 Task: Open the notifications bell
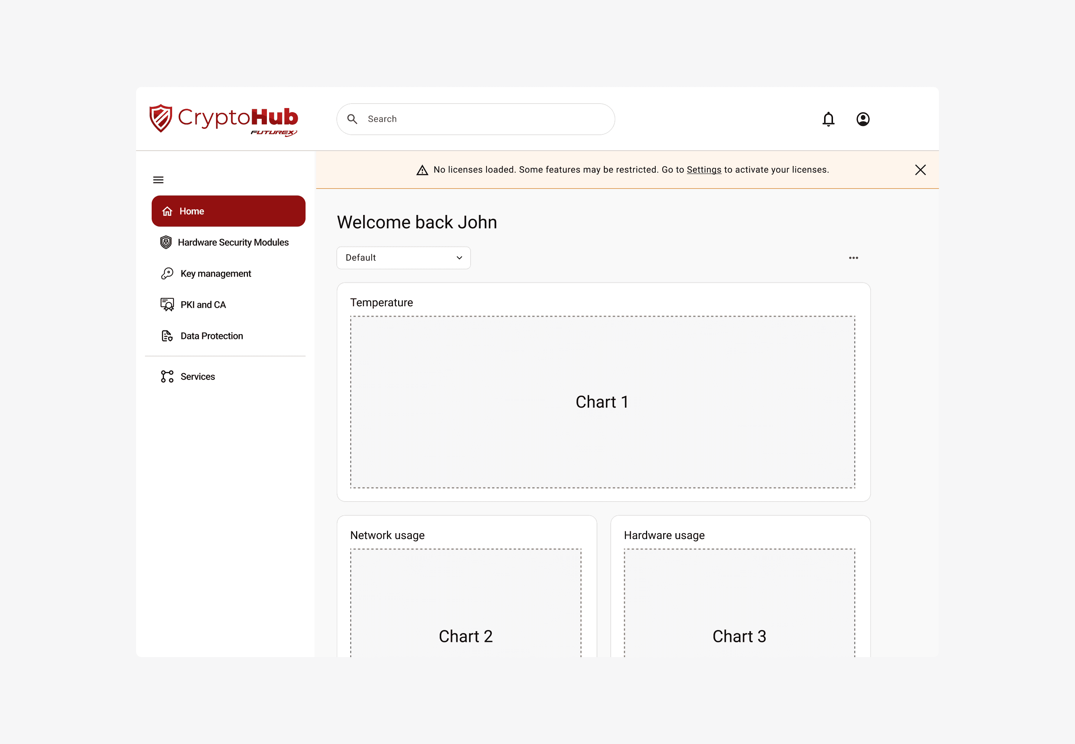pyautogui.click(x=828, y=119)
